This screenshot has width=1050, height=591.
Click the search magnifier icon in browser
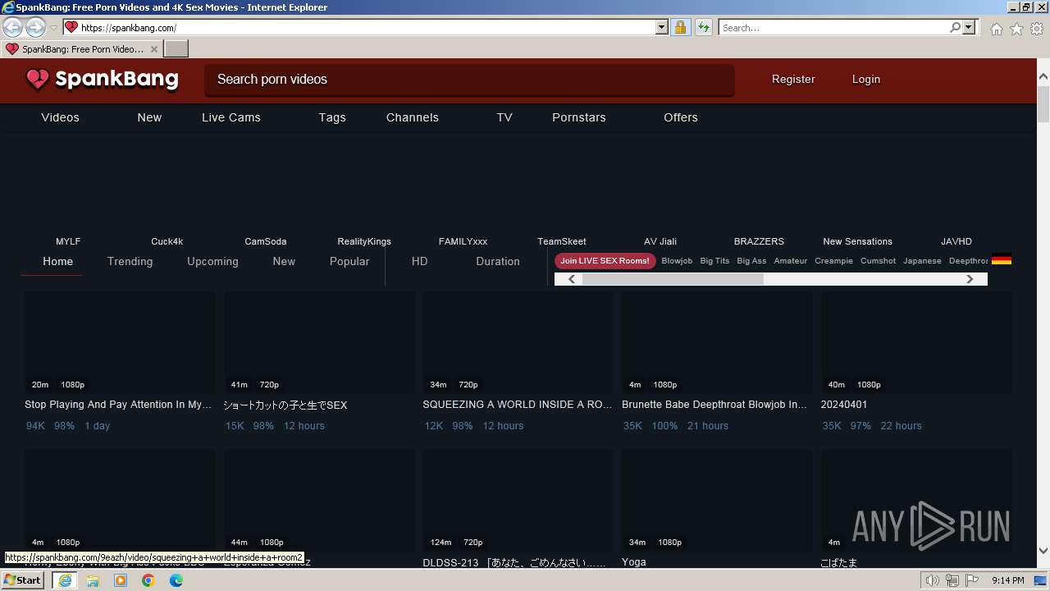coord(955,27)
